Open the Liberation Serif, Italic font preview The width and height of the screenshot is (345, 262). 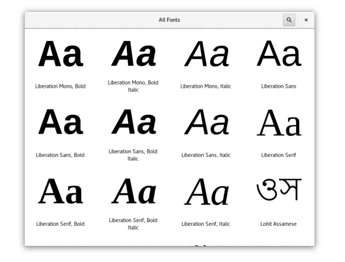coord(206,191)
